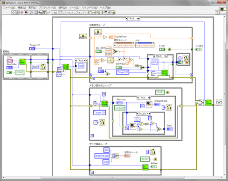This screenshot has height=181, width=228.
Task: Click the VI icon pane at top right
Action: click(223, 10)
